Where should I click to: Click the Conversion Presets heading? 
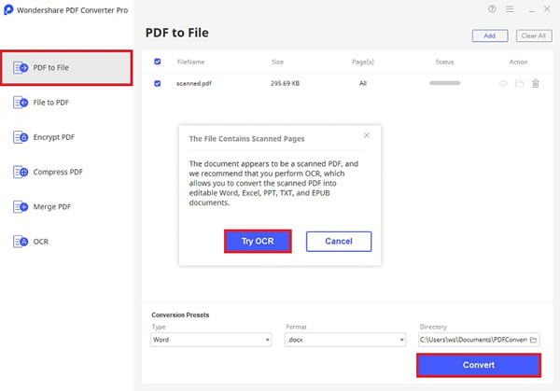point(180,314)
